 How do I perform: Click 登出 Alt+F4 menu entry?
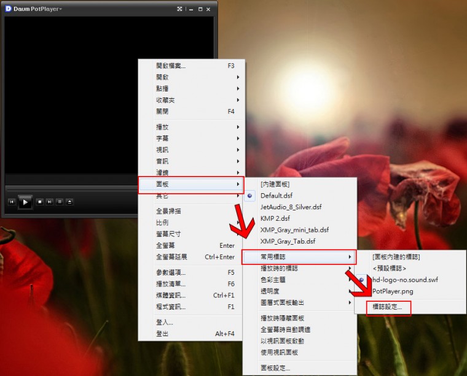pyautogui.click(x=190, y=334)
